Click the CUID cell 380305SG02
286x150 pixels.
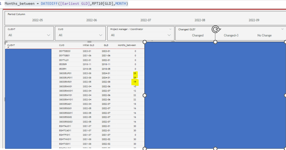coord(66,117)
